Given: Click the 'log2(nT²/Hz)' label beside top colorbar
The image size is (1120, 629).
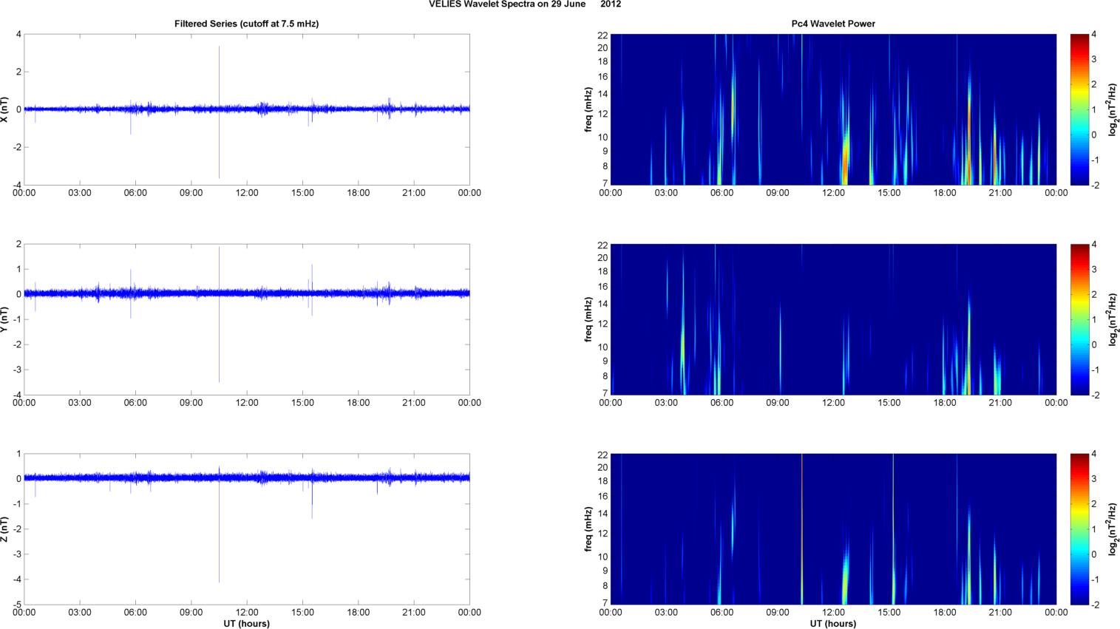Looking at the screenshot, I should tap(1113, 109).
